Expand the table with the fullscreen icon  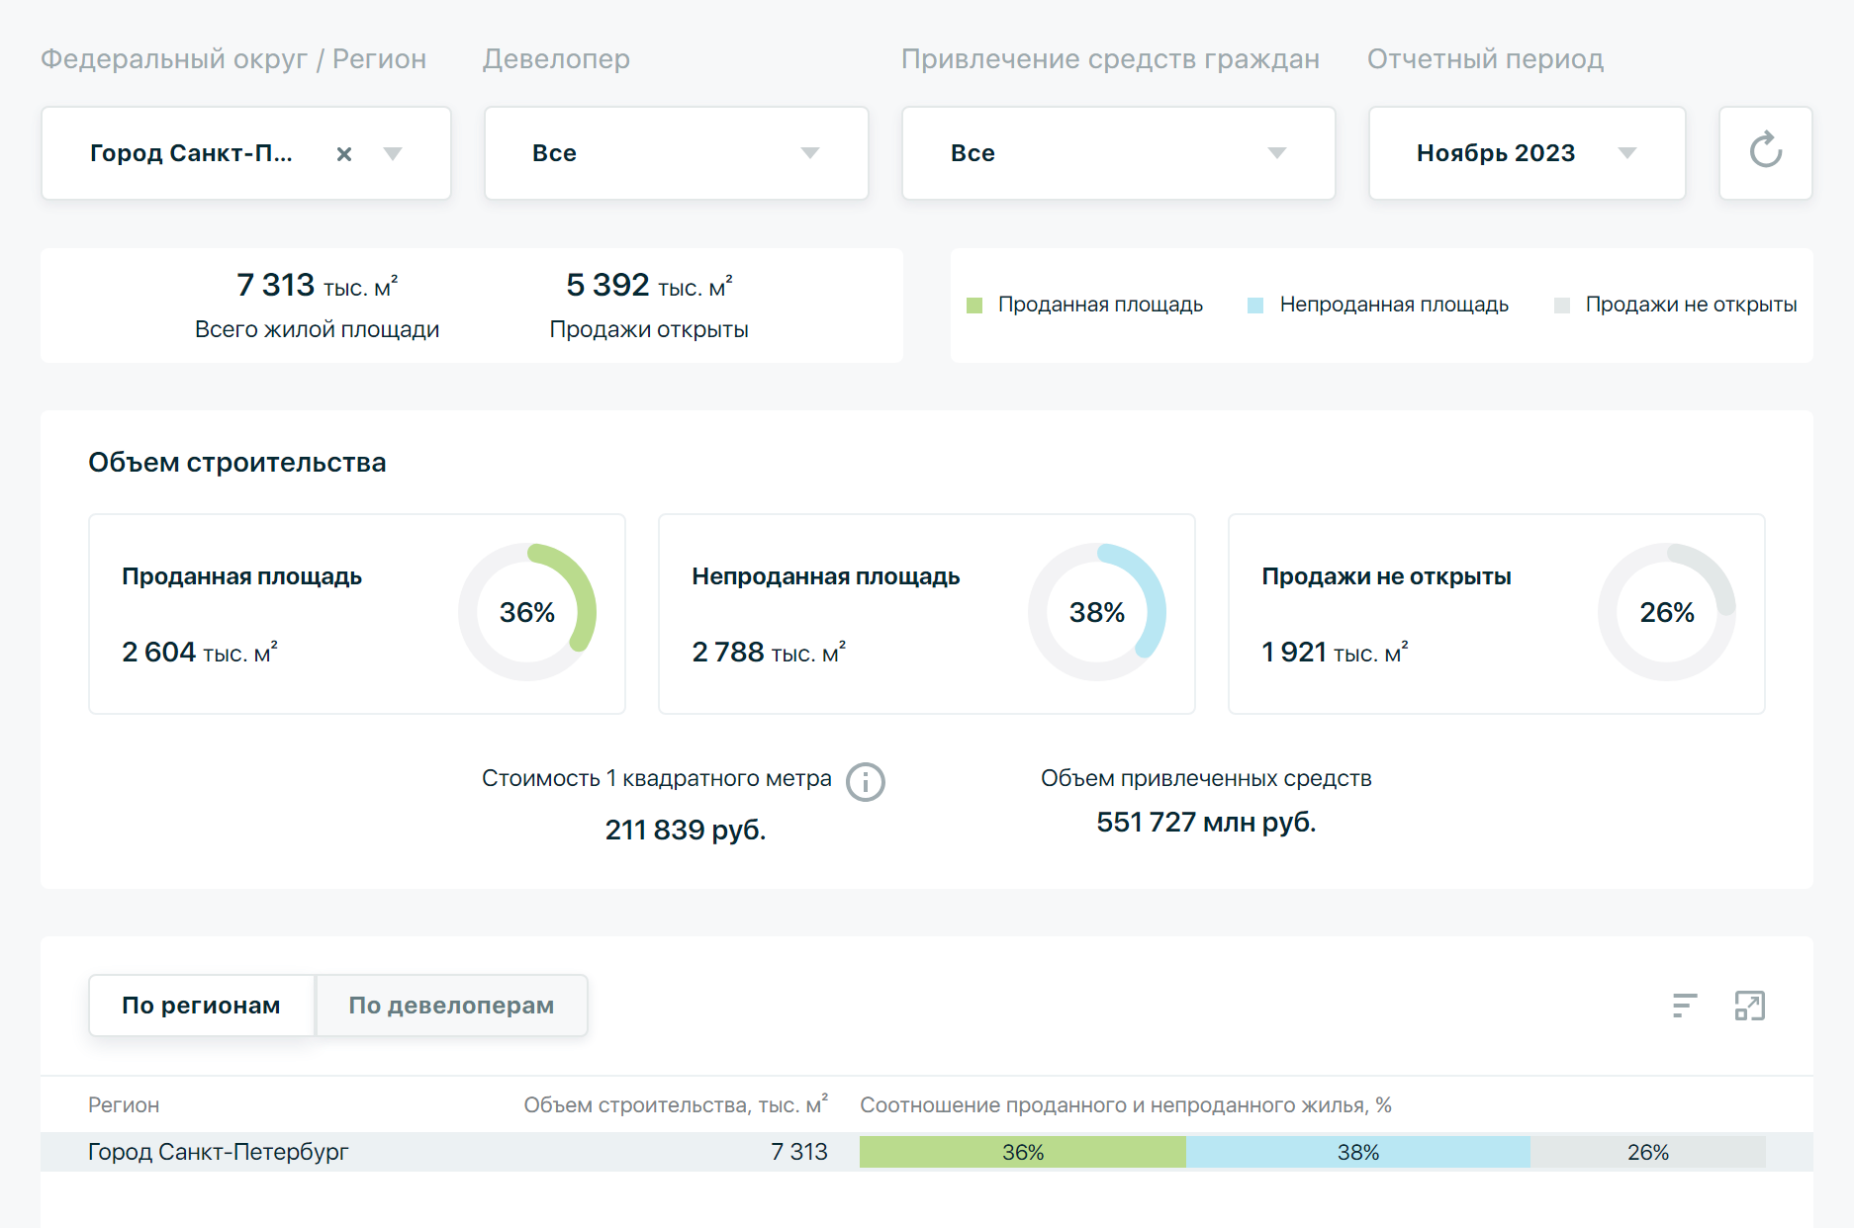1749,1005
